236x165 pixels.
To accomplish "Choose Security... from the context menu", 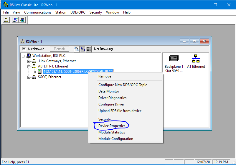I will point(126,119).
